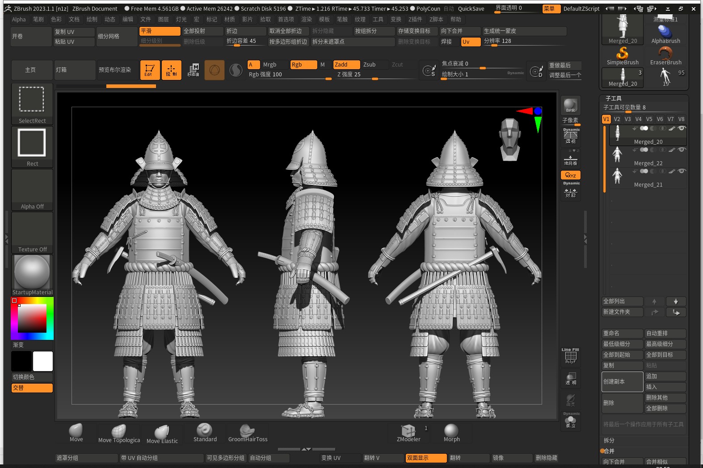Image resolution: width=703 pixels, height=468 pixels.
Task: Toggle ghost (幽灵) transparency icon
Action: [571, 399]
